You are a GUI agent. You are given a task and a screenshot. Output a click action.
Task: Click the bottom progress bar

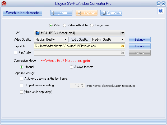[83, 122]
